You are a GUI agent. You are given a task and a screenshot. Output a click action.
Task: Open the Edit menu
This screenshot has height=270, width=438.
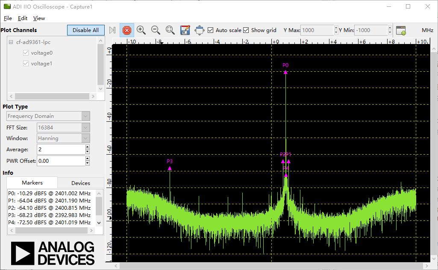[23, 18]
